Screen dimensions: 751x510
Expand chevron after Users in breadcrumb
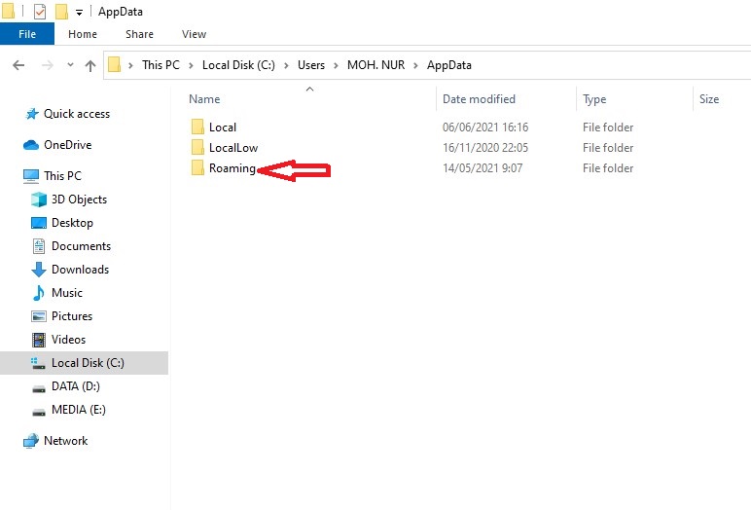tap(337, 65)
